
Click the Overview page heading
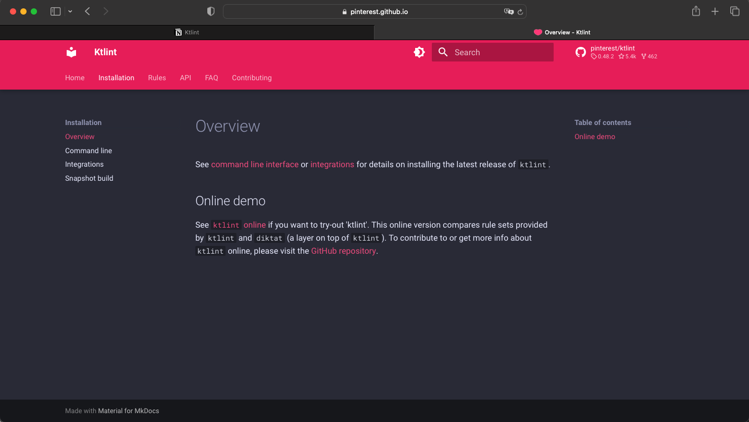228,126
